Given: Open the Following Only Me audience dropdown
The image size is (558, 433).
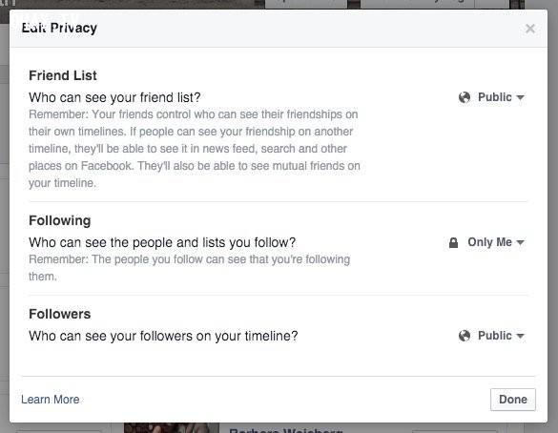Looking at the screenshot, I should [x=486, y=242].
